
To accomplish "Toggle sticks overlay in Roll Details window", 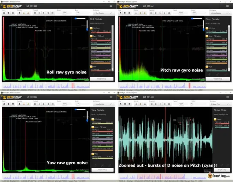I will click(x=24, y=13).
